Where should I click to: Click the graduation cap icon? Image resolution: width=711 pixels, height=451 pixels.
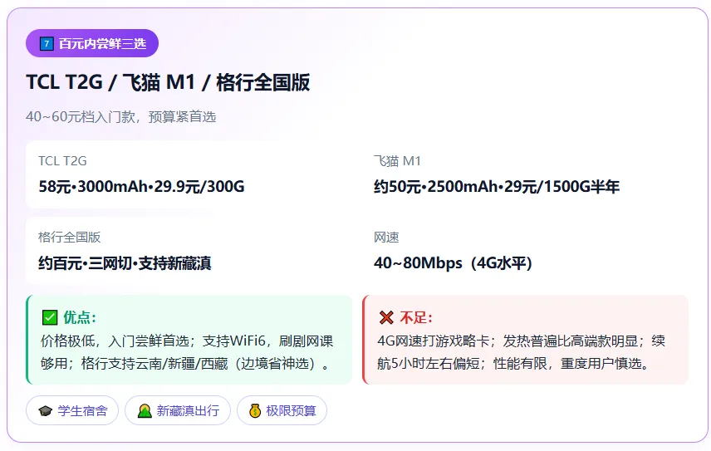pyautogui.click(x=46, y=411)
